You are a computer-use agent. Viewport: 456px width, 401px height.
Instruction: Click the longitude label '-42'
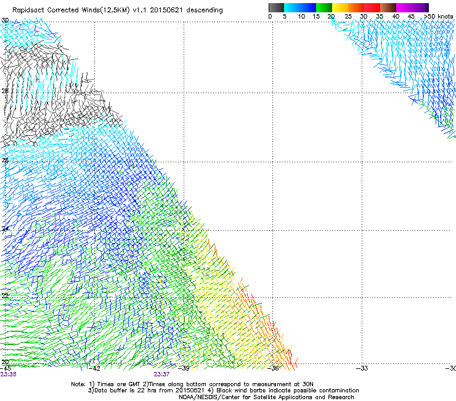pyautogui.click(x=94, y=368)
